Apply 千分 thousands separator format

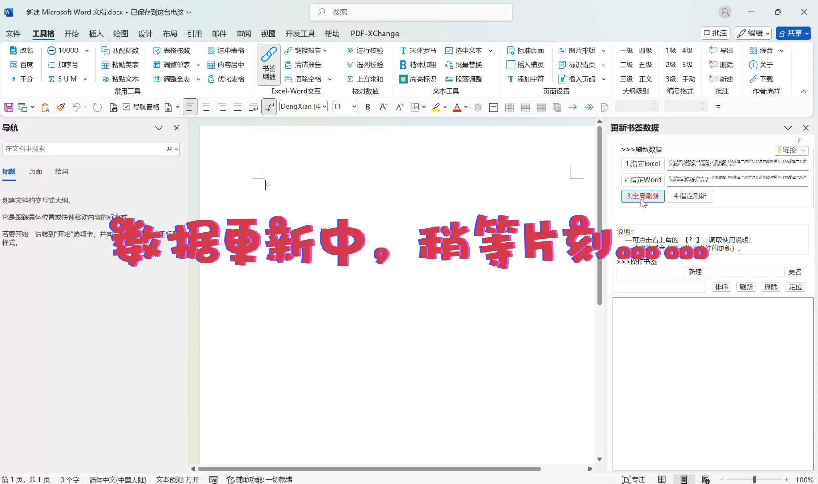tap(22, 79)
